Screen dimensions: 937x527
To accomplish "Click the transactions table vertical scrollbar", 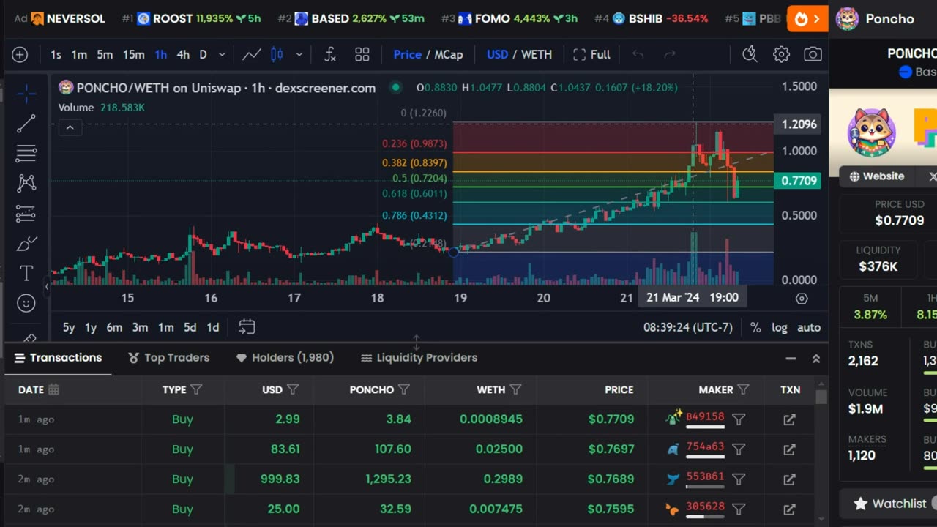I will click(x=821, y=397).
